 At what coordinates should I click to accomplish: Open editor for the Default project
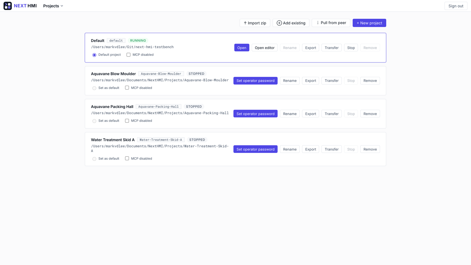click(265, 48)
